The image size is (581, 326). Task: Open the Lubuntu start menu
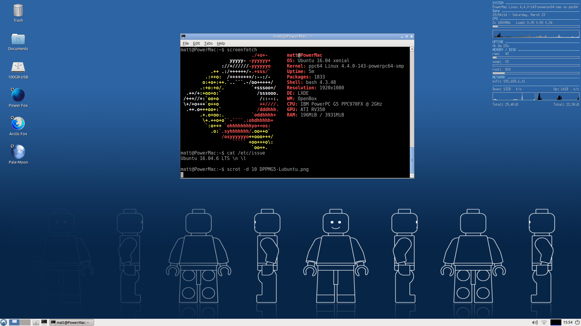pyautogui.click(x=4, y=322)
